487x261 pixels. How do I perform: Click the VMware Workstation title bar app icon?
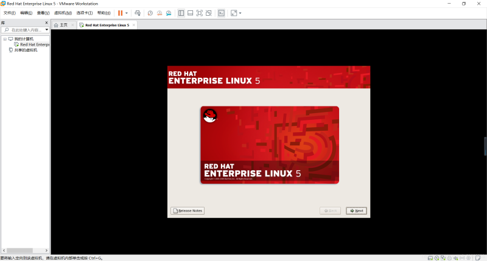(x=3, y=4)
